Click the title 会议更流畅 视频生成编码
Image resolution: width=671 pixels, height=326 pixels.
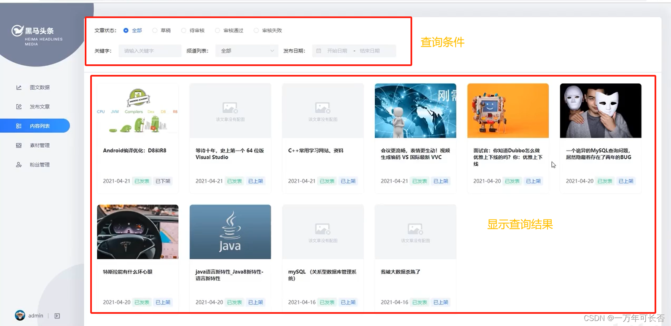click(x=416, y=154)
